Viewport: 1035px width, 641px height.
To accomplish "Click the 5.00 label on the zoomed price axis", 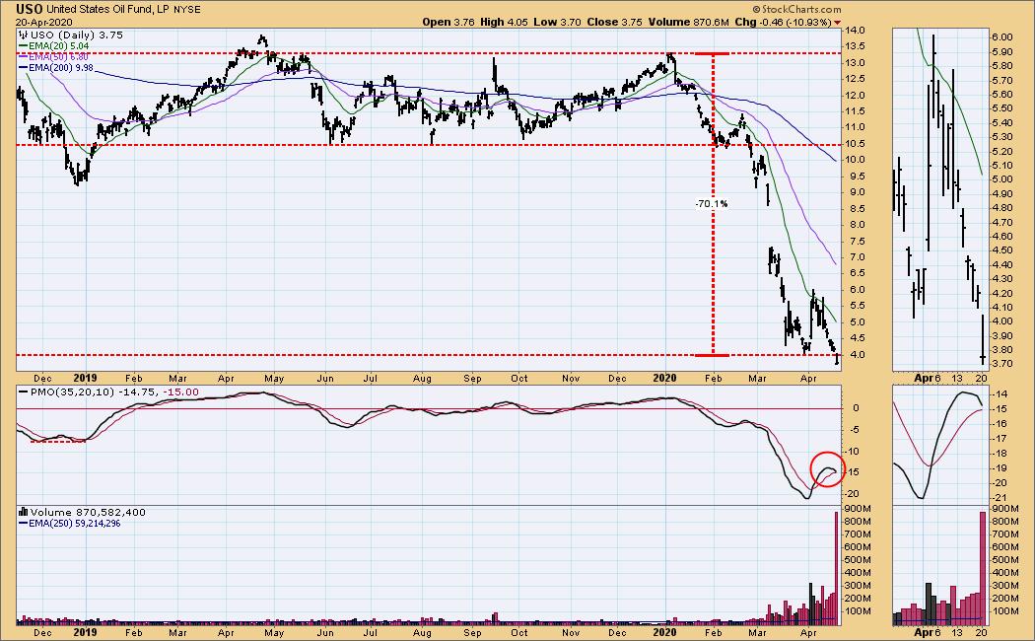I will (1002, 179).
